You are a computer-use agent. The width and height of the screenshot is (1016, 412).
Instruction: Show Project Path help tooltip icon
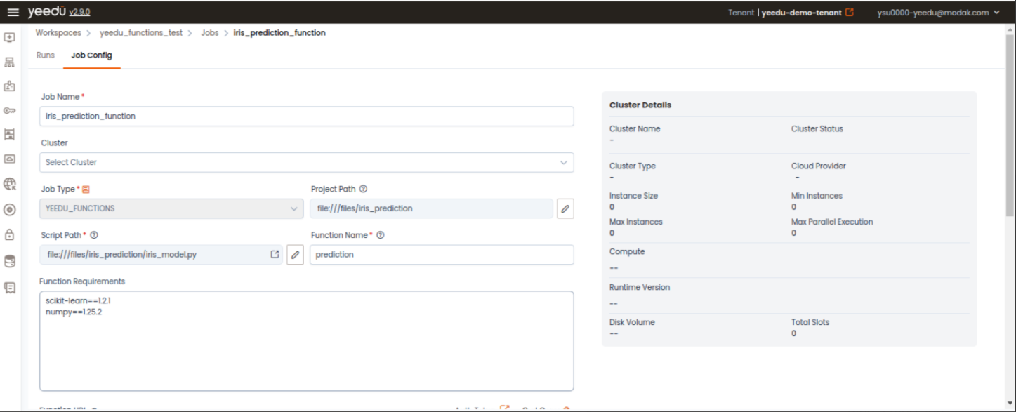pyautogui.click(x=363, y=189)
